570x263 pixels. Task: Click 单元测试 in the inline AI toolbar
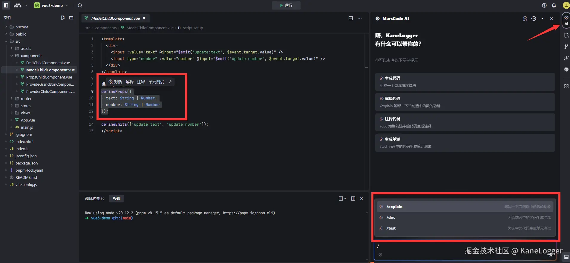[156, 82]
